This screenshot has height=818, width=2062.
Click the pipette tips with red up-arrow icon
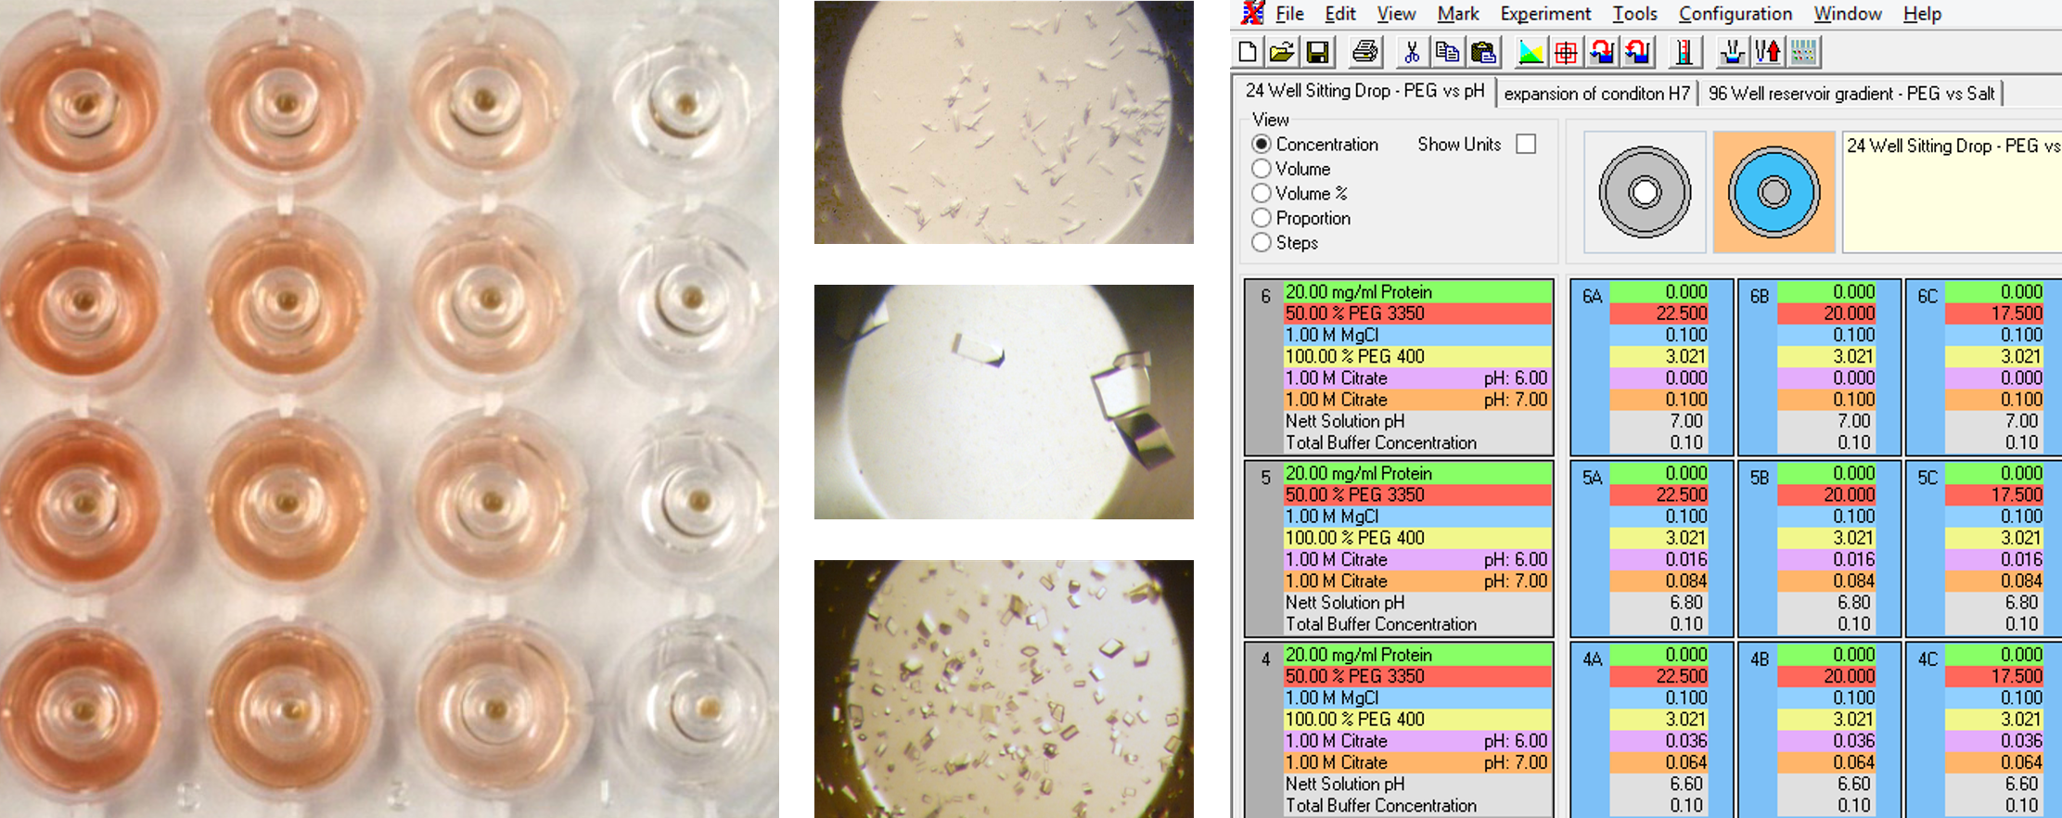click(1767, 52)
